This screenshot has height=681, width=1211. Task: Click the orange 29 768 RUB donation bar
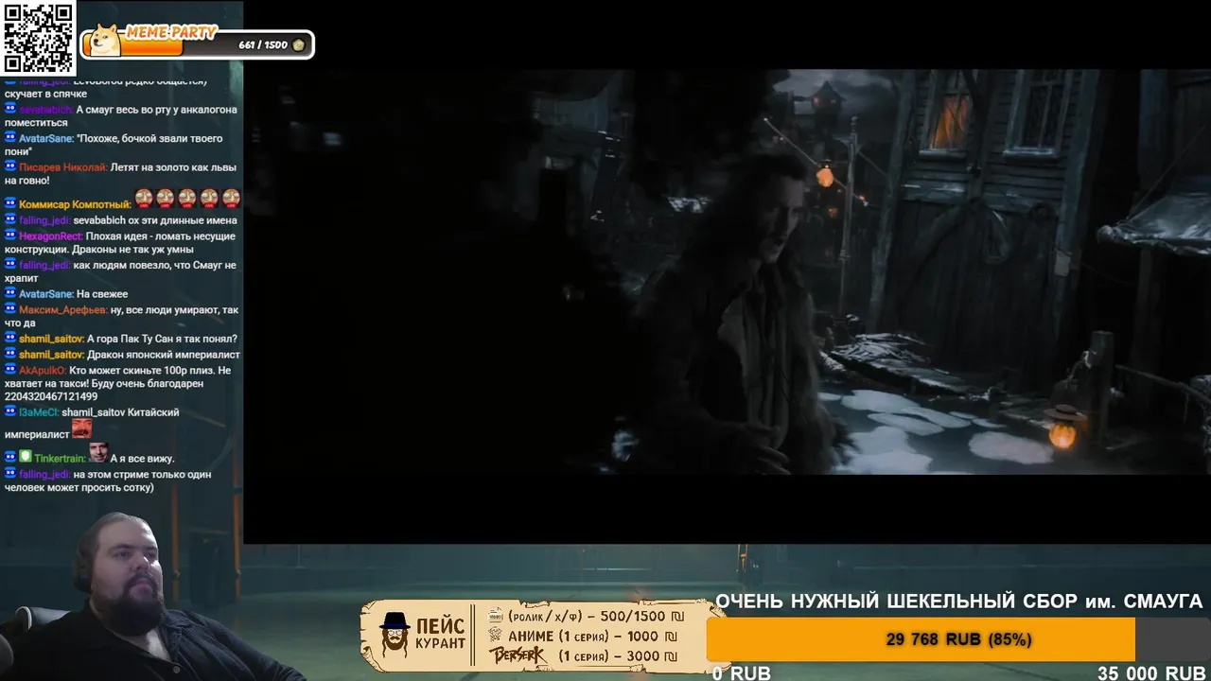click(921, 639)
